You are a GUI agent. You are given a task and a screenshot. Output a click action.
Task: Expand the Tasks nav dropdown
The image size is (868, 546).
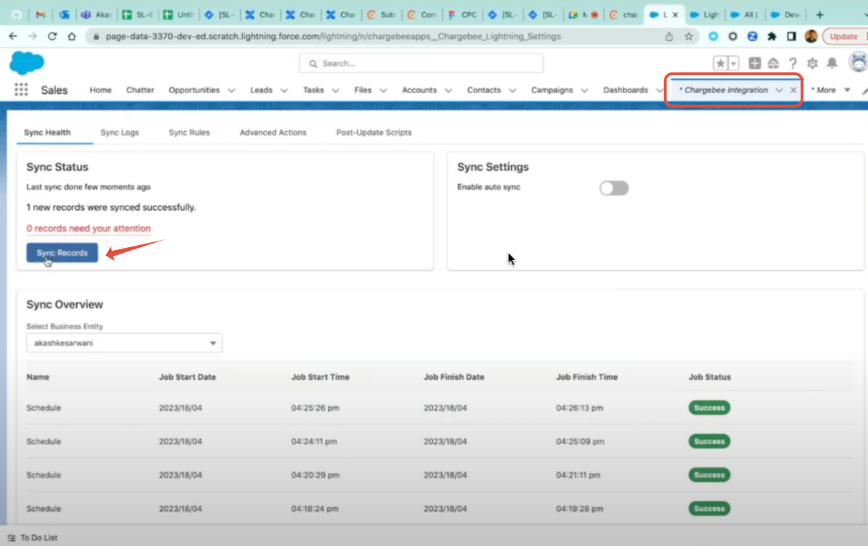click(335, 90)
